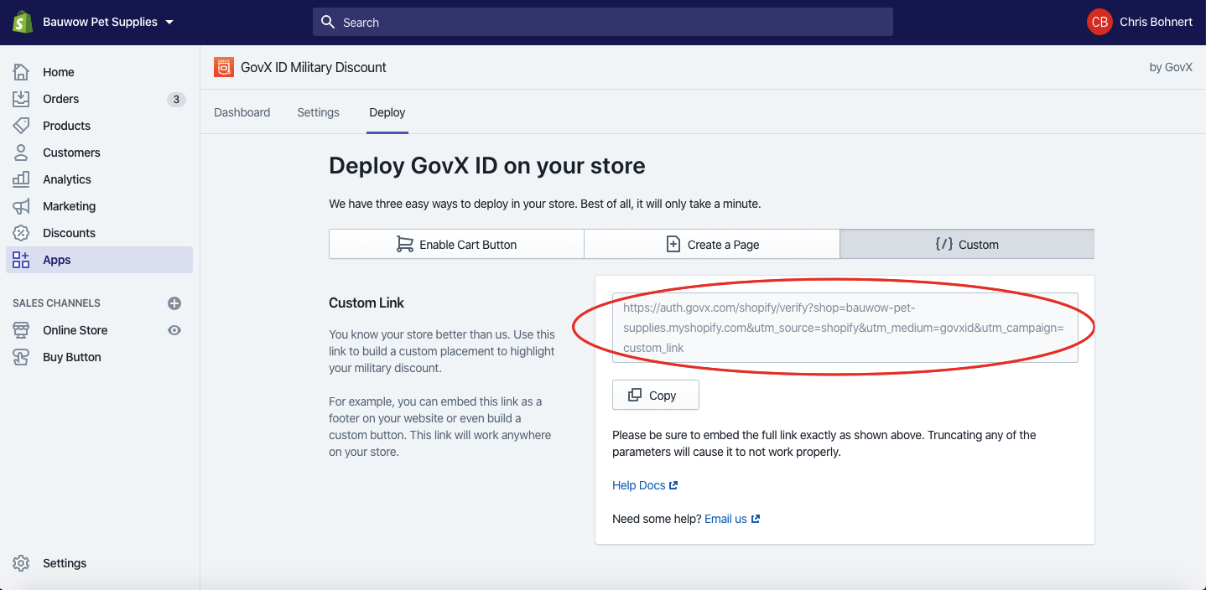1206x590 pixels.
Task: Open the CB user avatar menu
Action: [x=1099, y=23]
